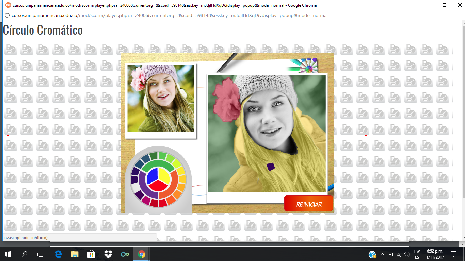This screenshot has height=261, width=465.
Task: Select the green secondary color arc
Action: coord(158,163)
